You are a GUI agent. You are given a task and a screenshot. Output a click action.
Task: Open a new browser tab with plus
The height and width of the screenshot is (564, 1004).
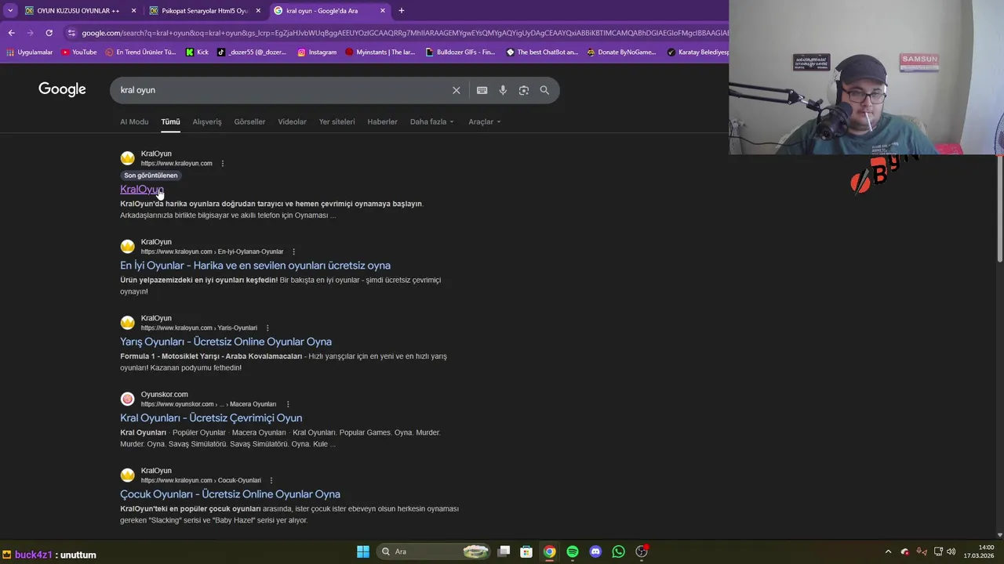point(402,11)
